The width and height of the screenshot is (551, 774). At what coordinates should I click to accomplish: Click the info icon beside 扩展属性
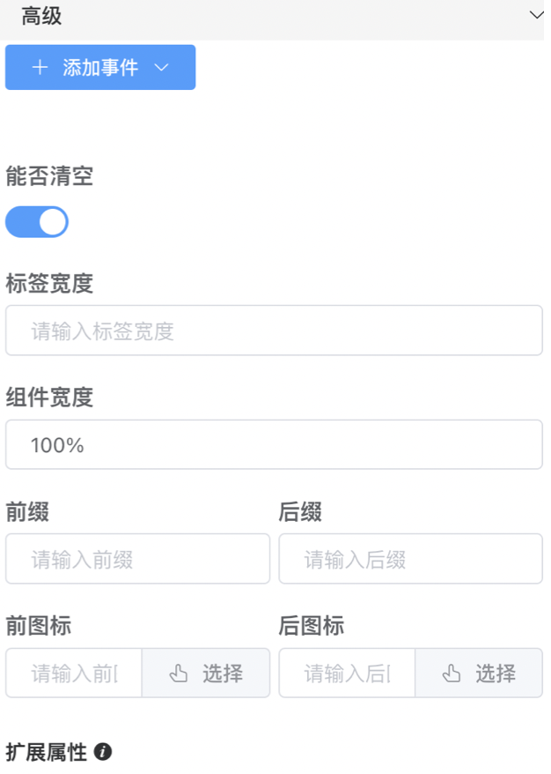(103, 752)
